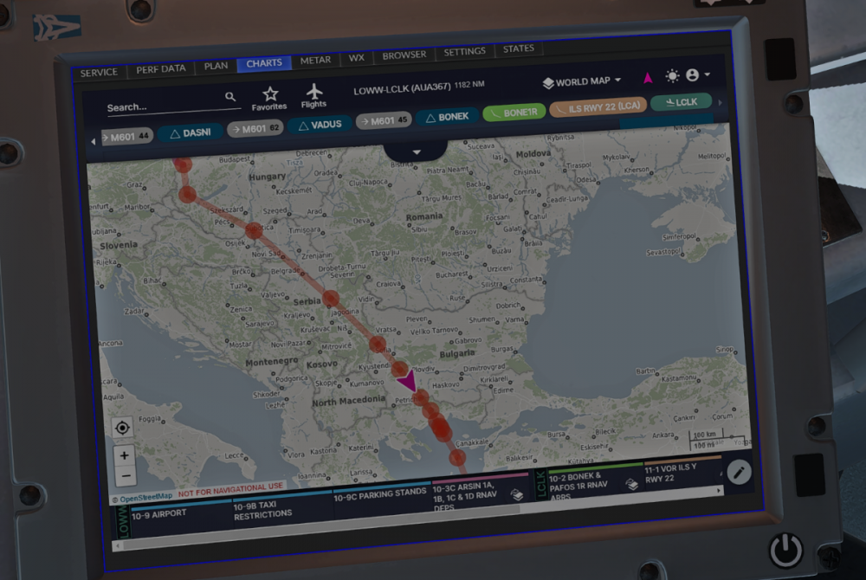Screen dimensions: 866x580
Task: Expand the route panel down-arrow handle
Action: 416,151
